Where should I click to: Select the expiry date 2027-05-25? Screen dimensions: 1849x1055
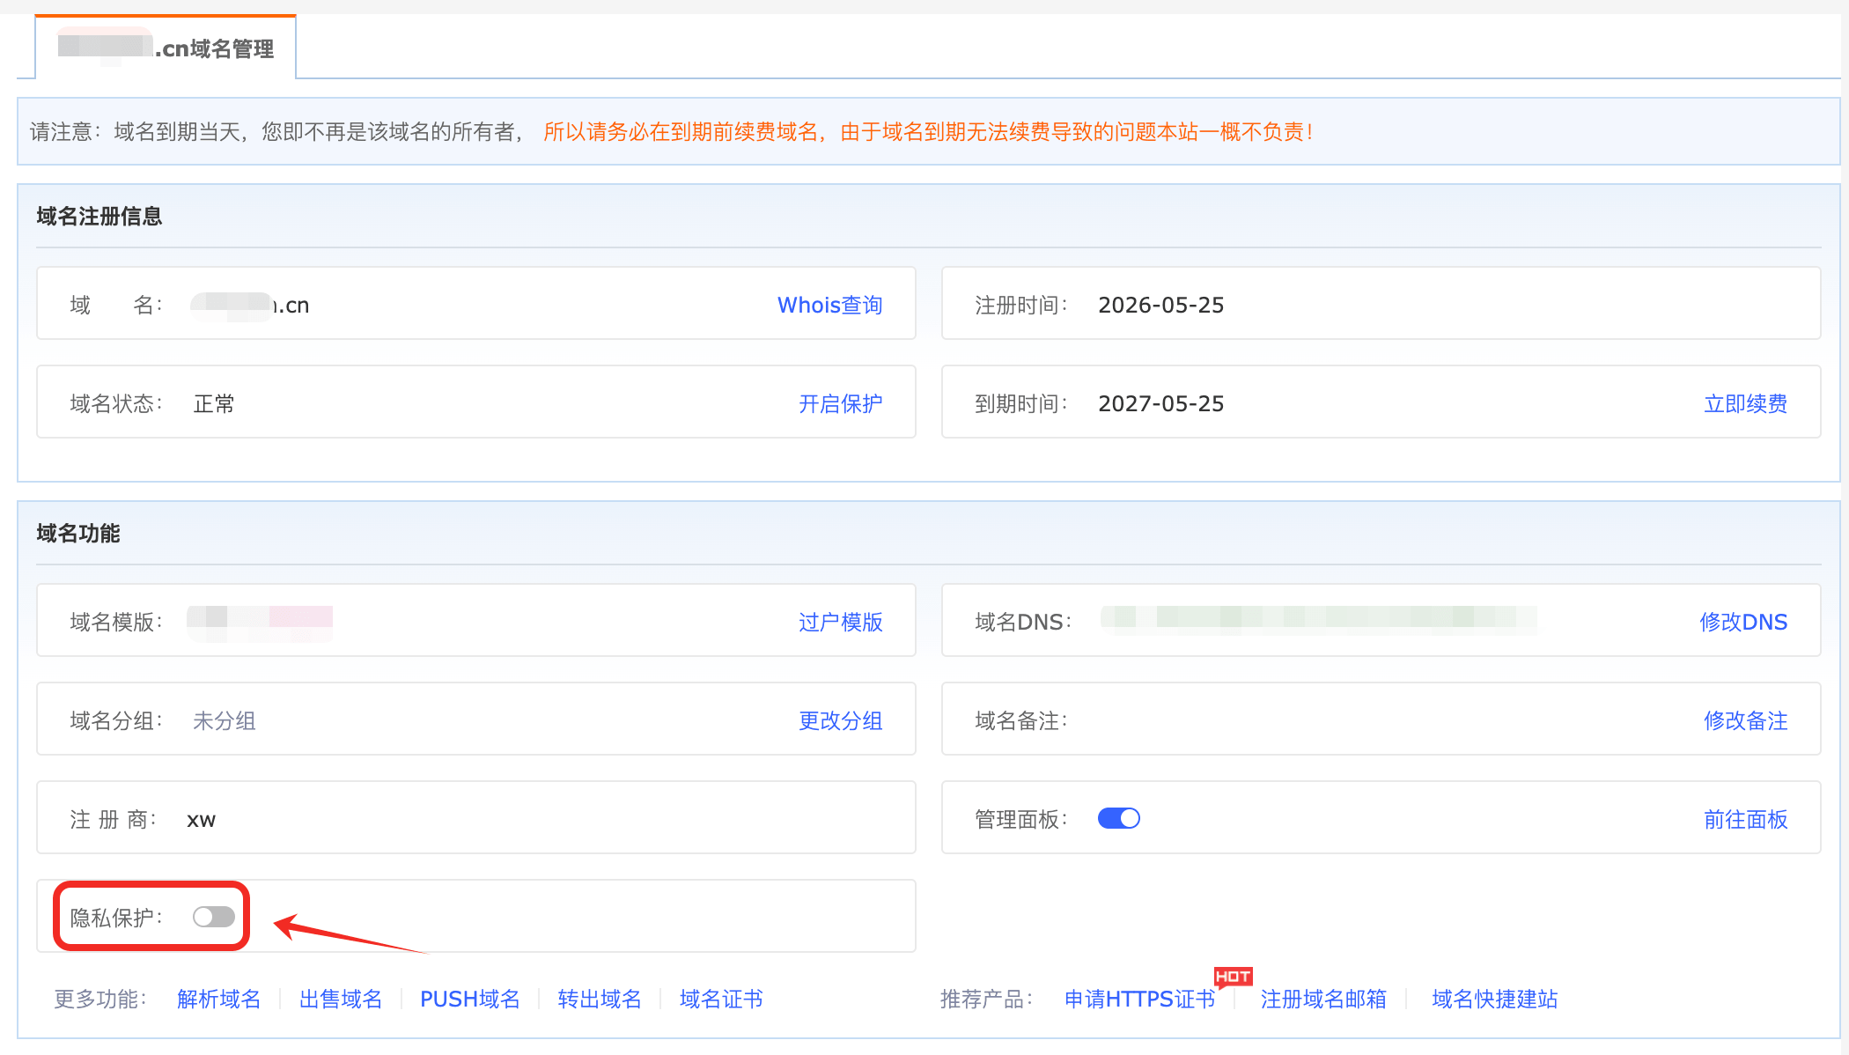pos(1160,403)
